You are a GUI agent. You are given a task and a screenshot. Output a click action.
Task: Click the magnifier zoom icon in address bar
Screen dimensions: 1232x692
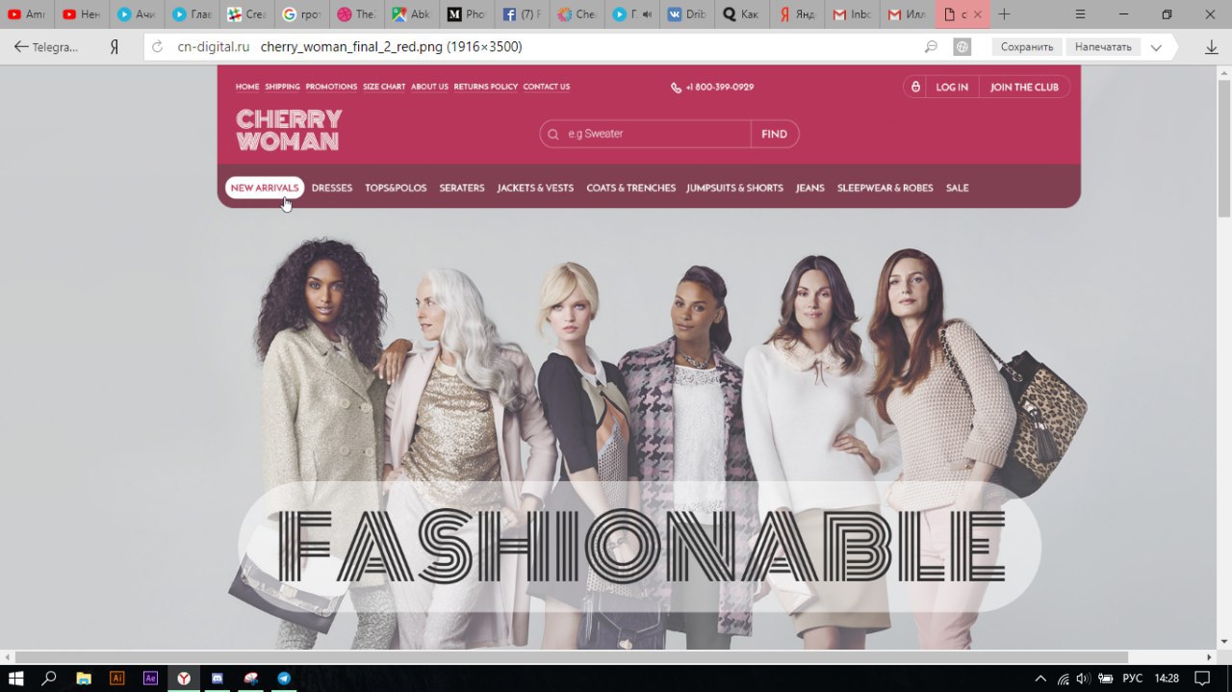931,46
